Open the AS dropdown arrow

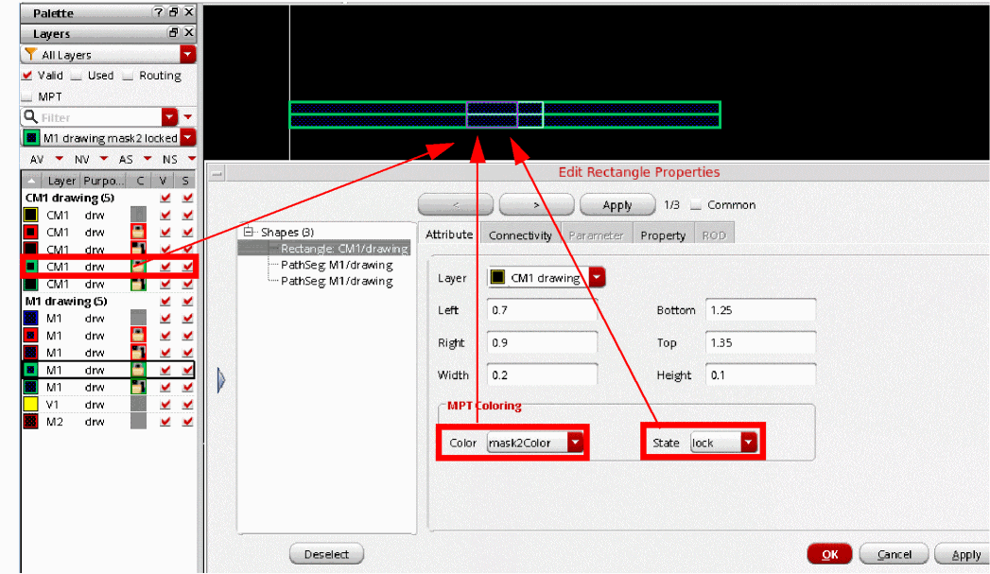[148, 159]
